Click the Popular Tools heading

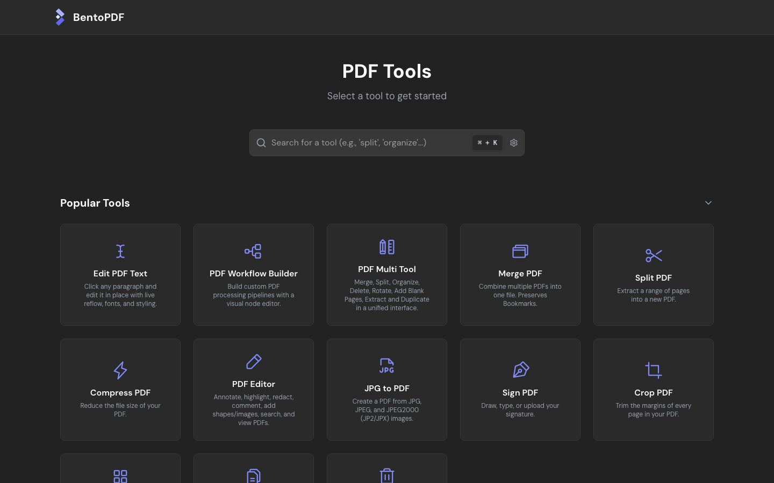click(95, 203)
